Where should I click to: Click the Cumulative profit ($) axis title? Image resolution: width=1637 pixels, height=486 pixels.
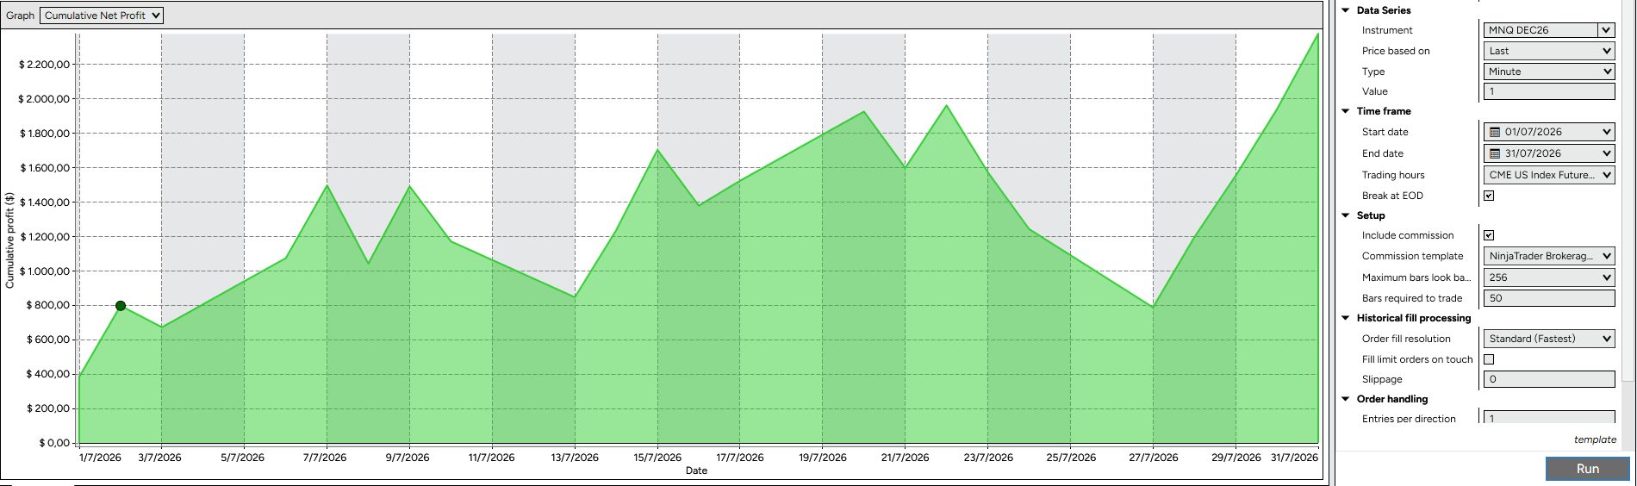(x=10, y=240)
